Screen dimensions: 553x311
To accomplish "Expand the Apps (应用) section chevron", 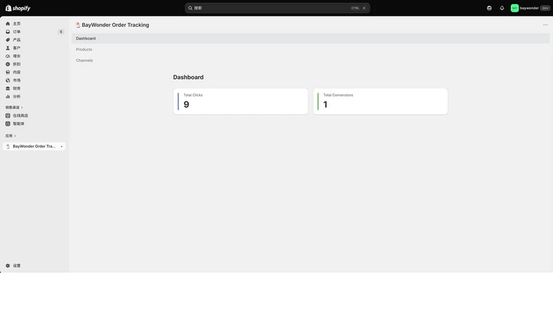I will pos(15,135).
